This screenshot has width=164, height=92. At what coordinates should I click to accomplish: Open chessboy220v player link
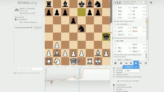[22, 19]
